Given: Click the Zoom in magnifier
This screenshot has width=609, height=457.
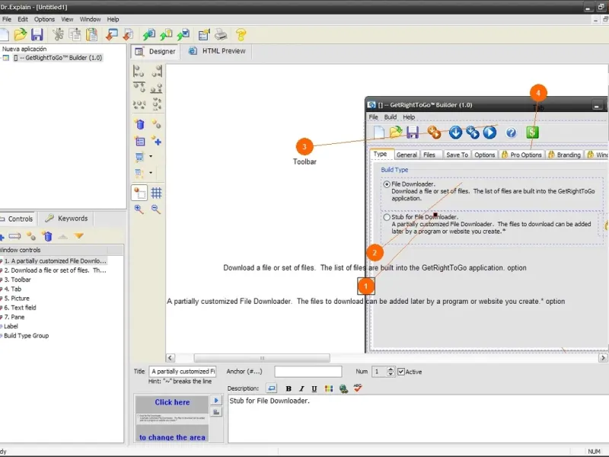Looking at the screenshot, I should 139,209.
